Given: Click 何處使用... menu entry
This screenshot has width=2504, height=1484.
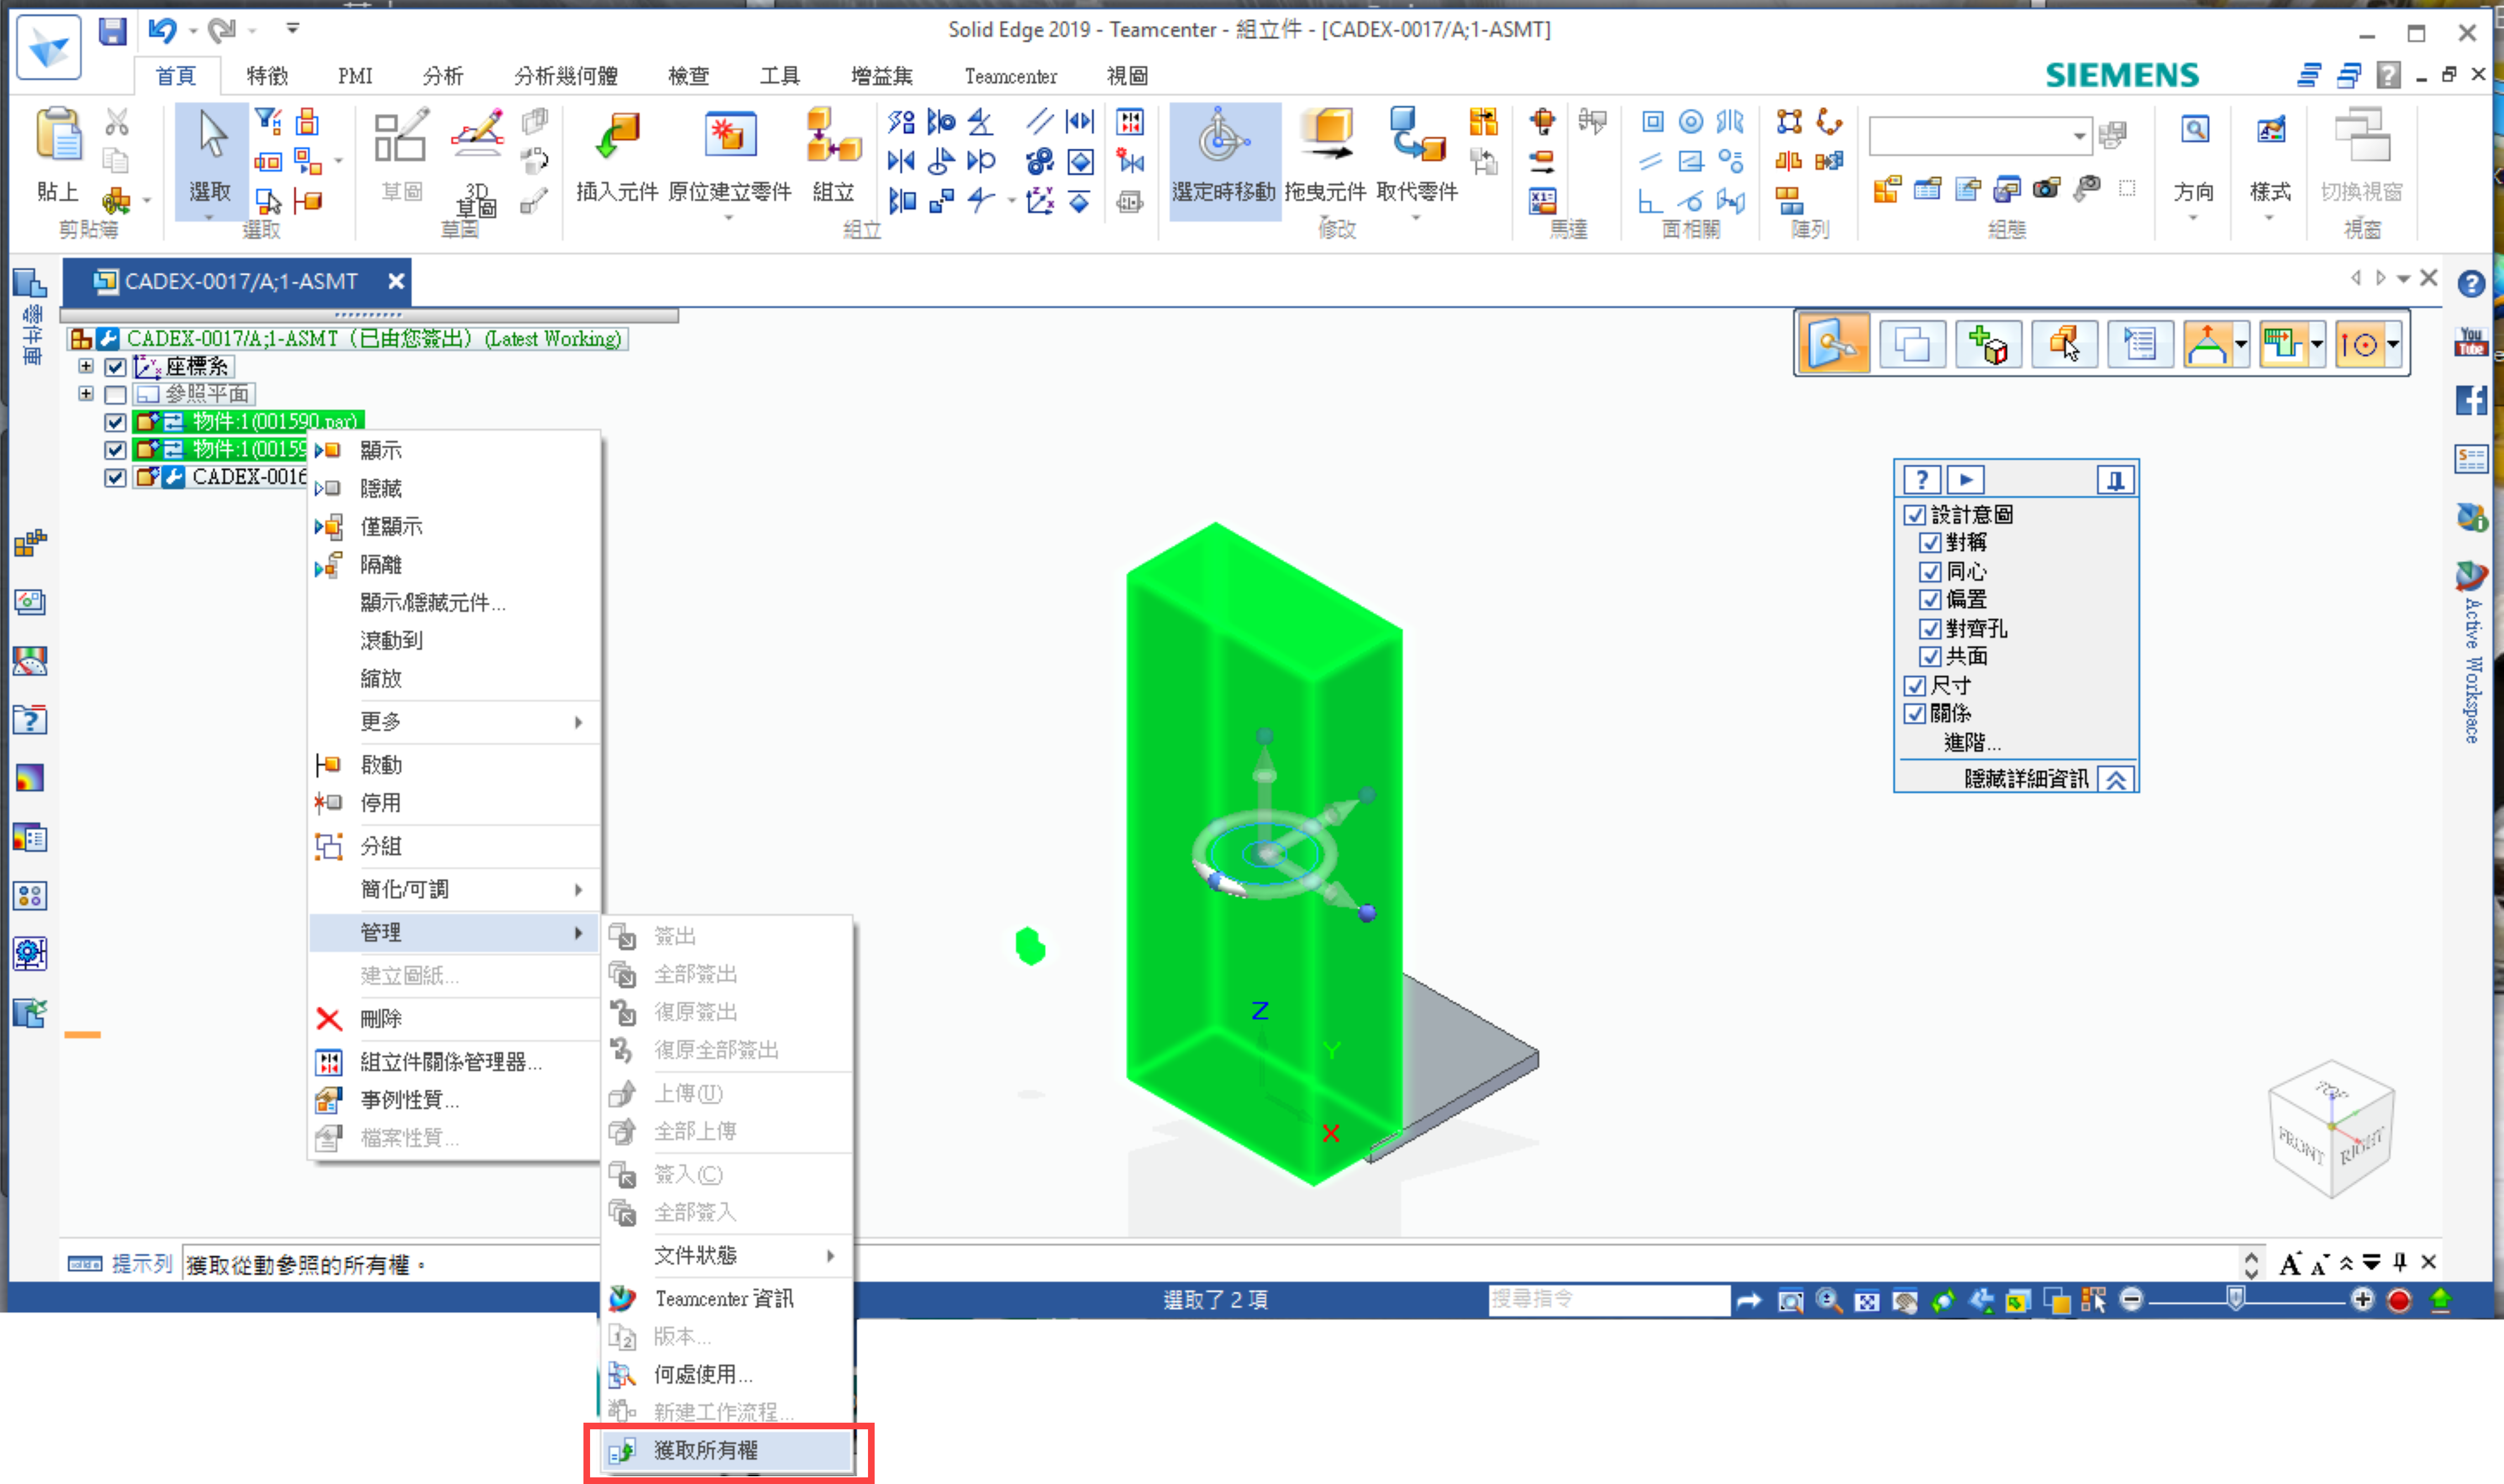Looking at the screenshot, I should [727, 1375].
